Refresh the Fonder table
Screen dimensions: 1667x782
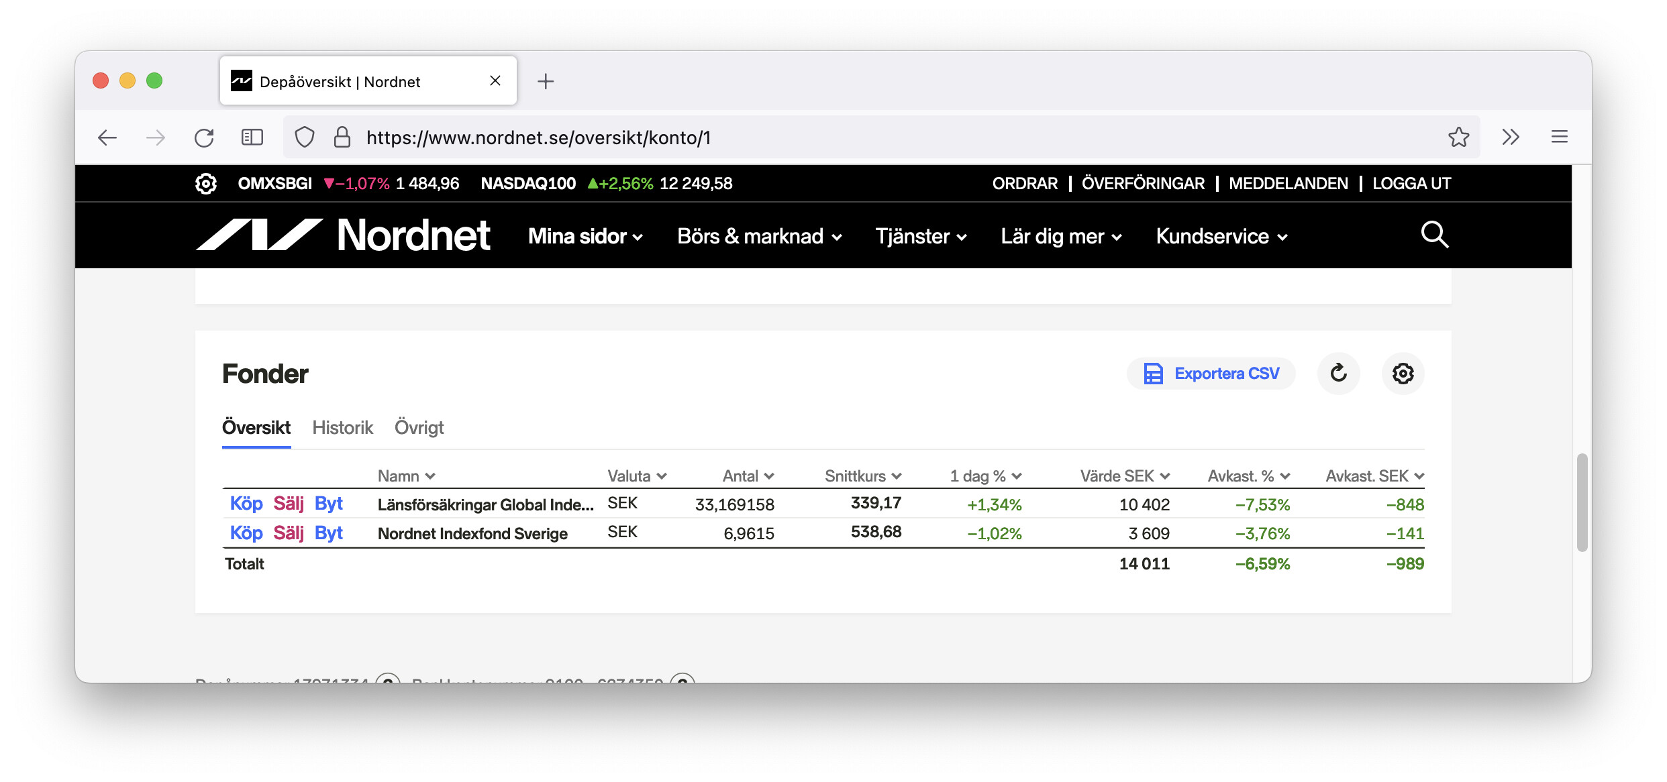click(x=1338, y=373)
